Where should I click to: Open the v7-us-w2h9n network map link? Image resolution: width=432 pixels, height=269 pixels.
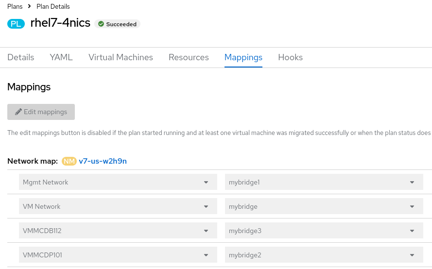pyautogui.click(x=103, y=161)
